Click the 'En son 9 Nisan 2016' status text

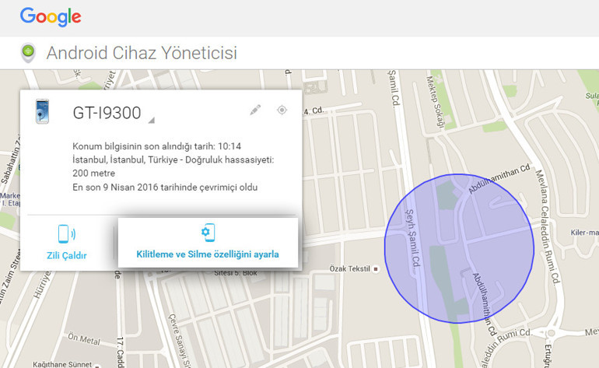pos(165,188)
